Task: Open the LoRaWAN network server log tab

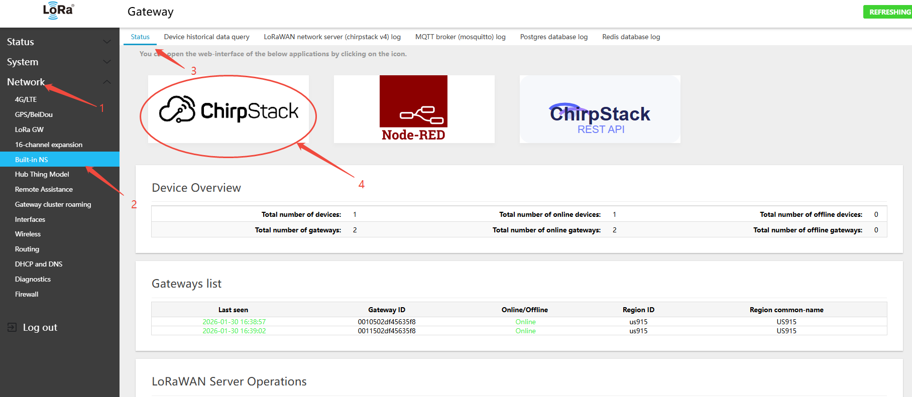Action: [332, 37]
